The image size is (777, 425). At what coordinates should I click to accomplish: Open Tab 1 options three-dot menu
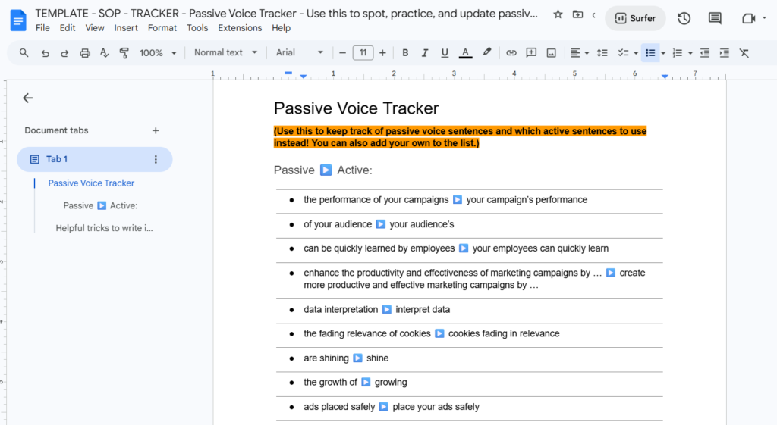(x=156, y=159)
